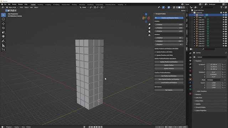Select the Transform tool

(3, 36)
